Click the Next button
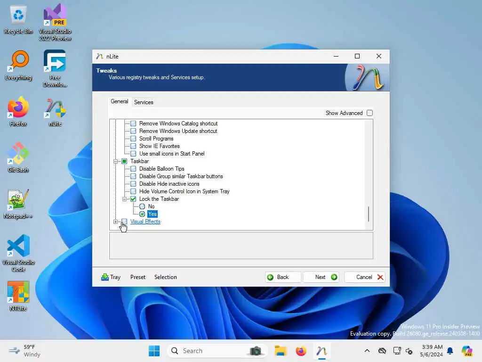This screenshot has height=362, width=482. [x=321, y=277]
